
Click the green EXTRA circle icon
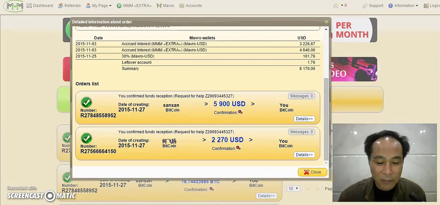pyautogui.click(x=119, y=6)
